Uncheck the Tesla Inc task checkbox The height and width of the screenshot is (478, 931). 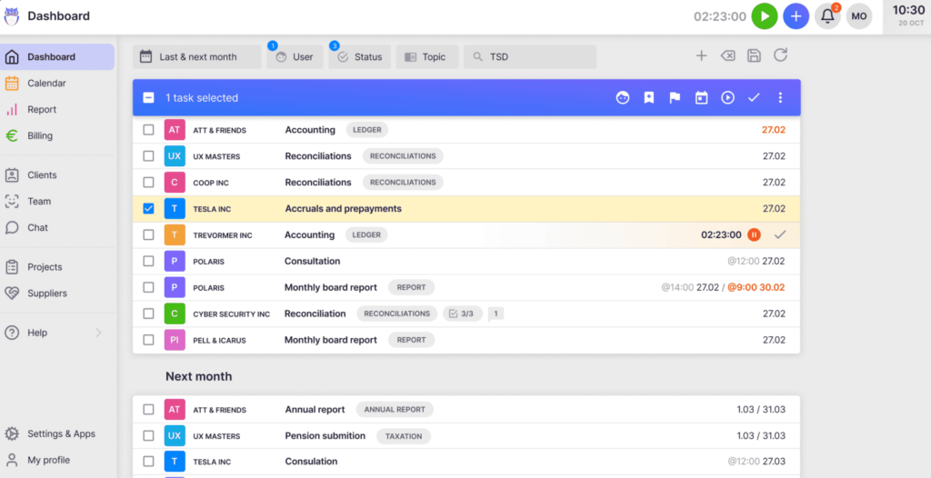(148, 209)
